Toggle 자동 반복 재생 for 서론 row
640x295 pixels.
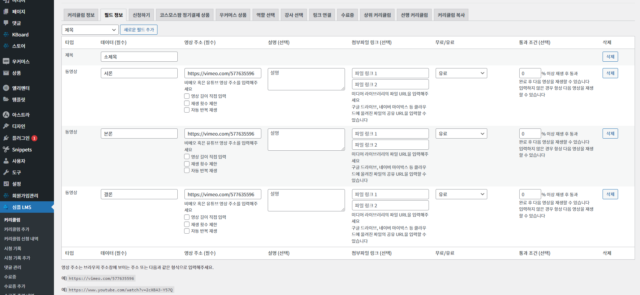[x=187, y=110]
